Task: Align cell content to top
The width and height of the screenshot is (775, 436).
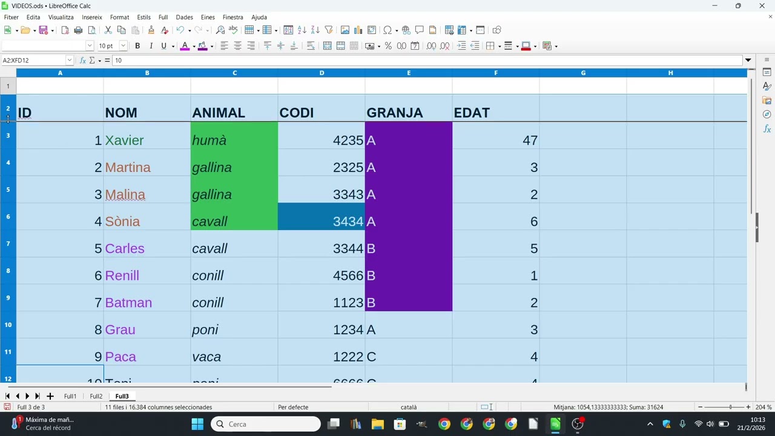Action: 267,46
